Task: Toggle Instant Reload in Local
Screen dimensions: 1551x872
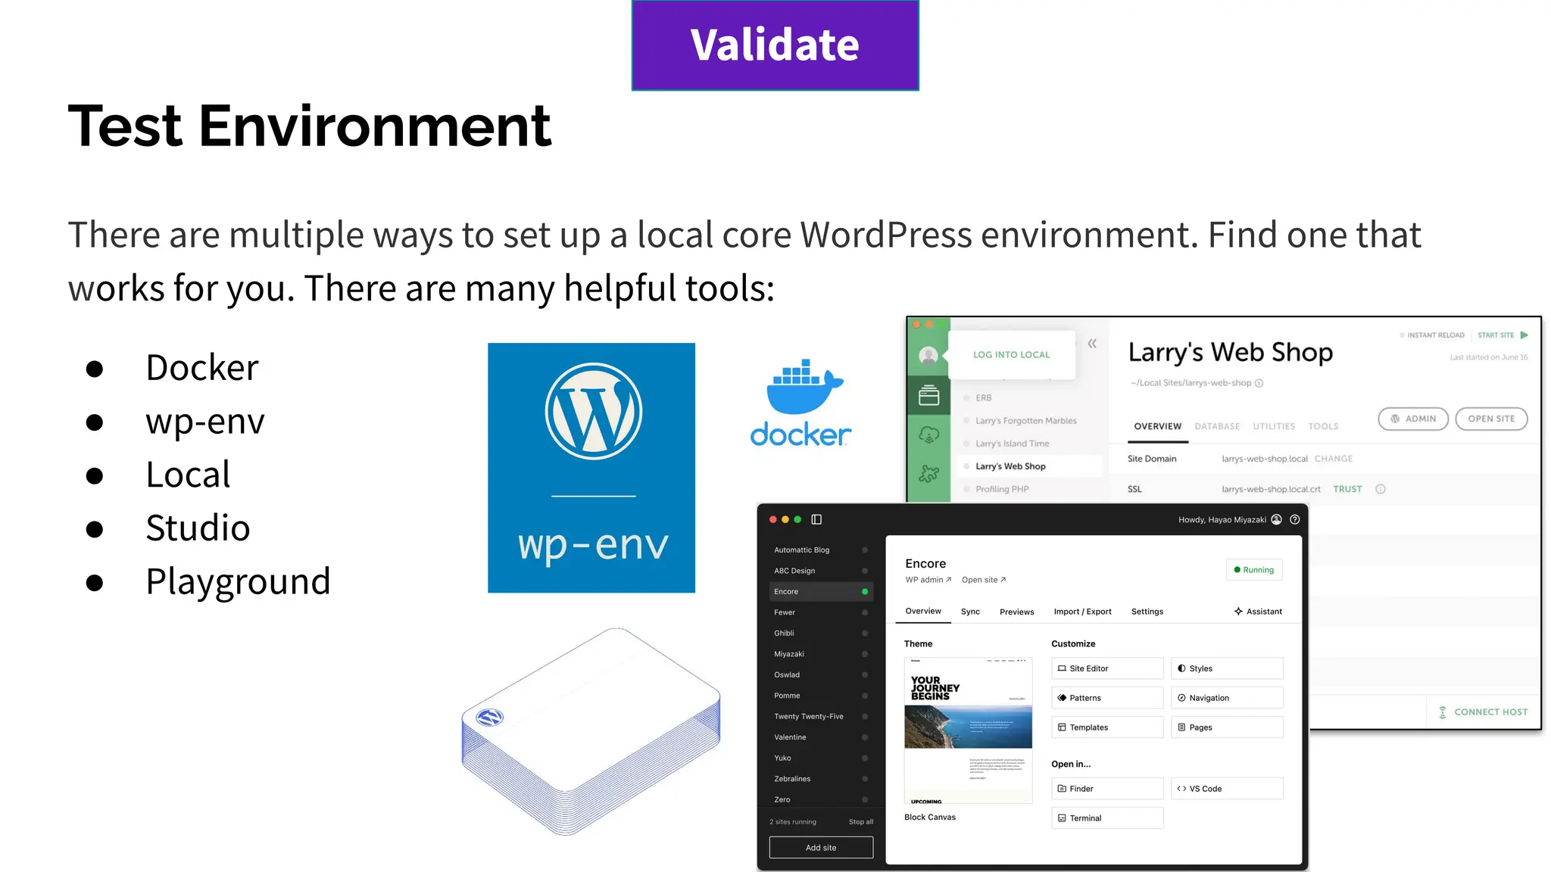Action: click(1432, 335)
